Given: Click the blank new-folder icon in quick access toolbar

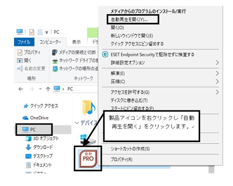Looking at the screenshot, I should click(40, 32).
